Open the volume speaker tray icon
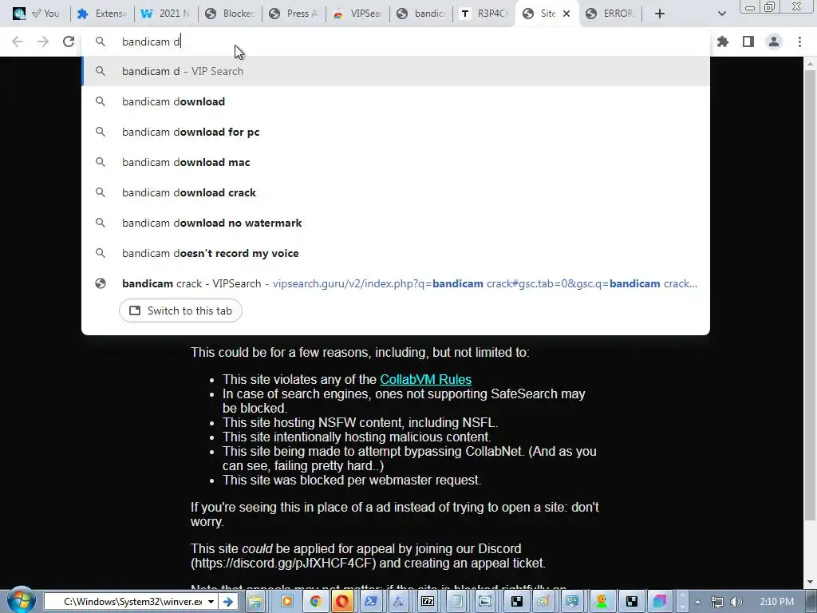Screen dimensions: 817x613 [x=736, y=602]
